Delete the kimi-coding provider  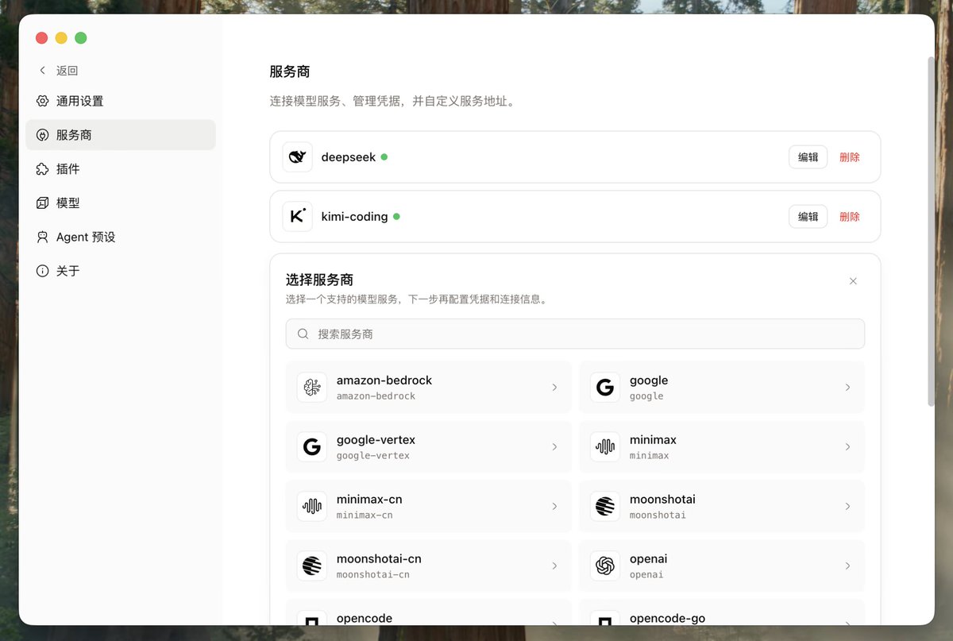pyautogui.click(x=850, y=216)
